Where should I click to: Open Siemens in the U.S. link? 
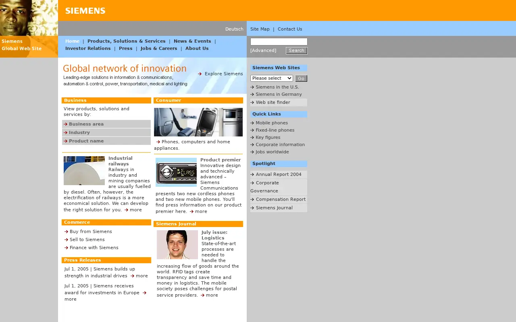[277, 87]
